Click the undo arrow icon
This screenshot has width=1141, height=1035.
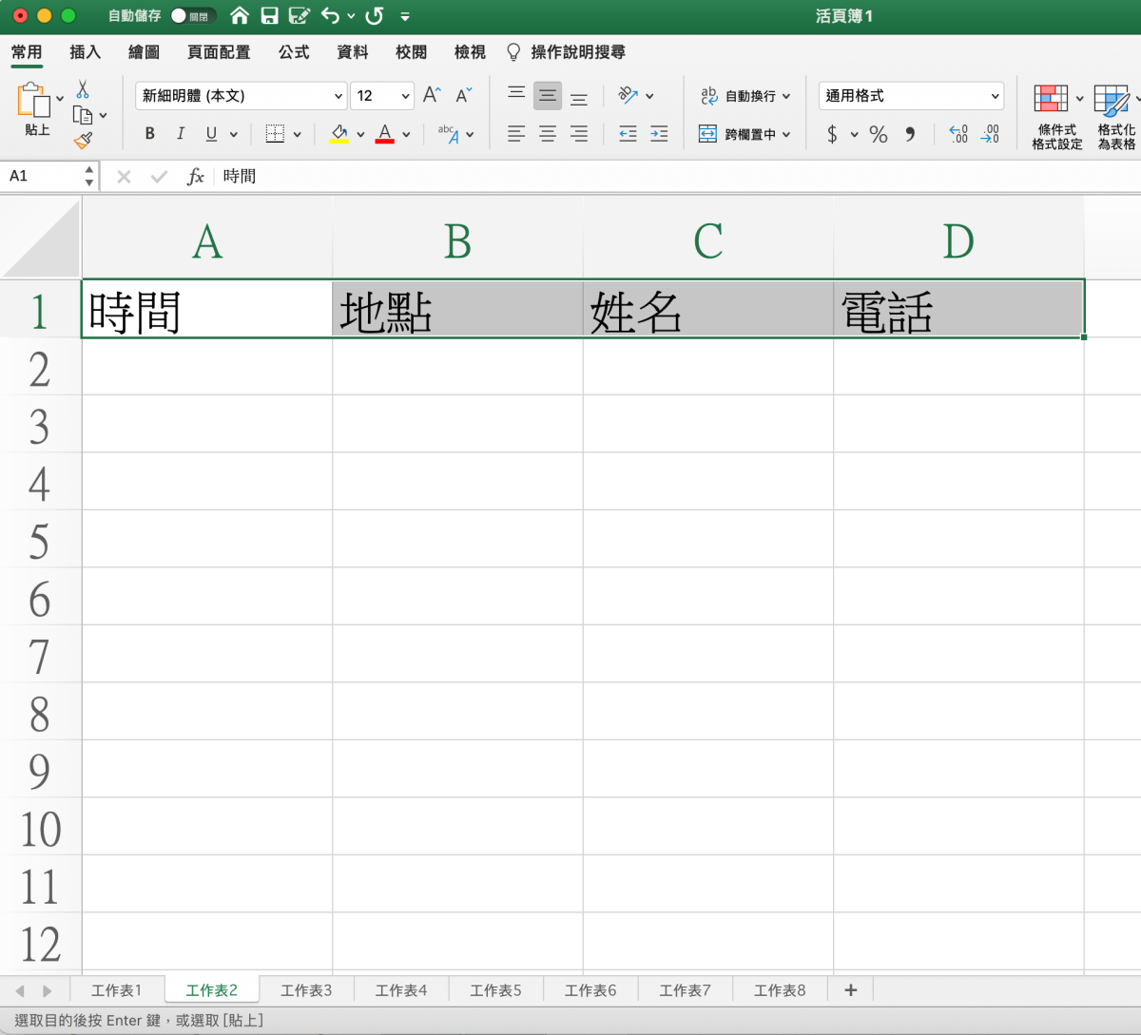(330, 16)
